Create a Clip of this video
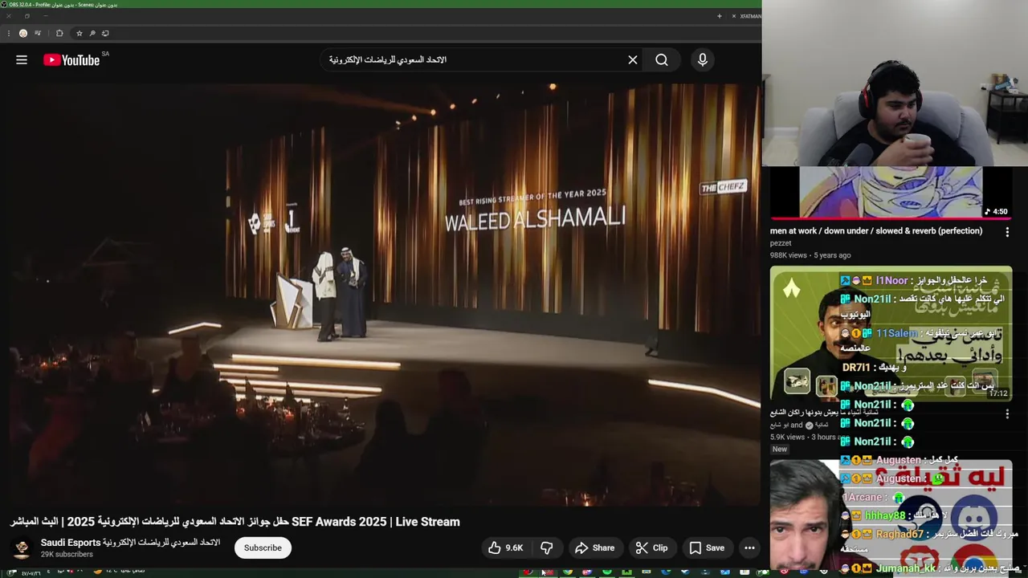Image resolution: width=1028 pixels, height=578 pixels. [651, 547]
